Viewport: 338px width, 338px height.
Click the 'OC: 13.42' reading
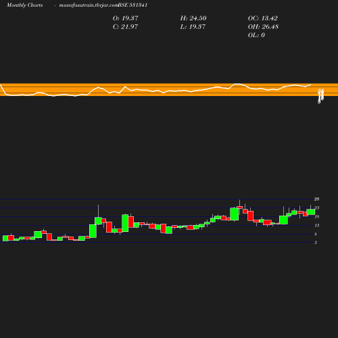[x=263, y=18]
